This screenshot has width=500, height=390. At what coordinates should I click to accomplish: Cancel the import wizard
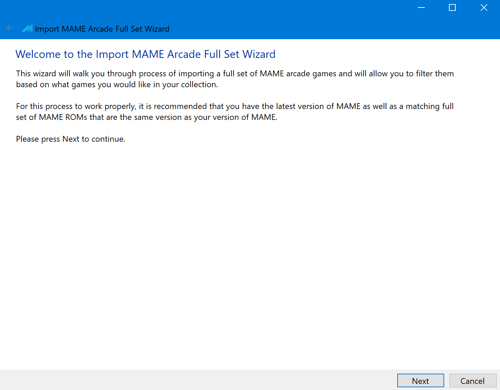[473, 380]
